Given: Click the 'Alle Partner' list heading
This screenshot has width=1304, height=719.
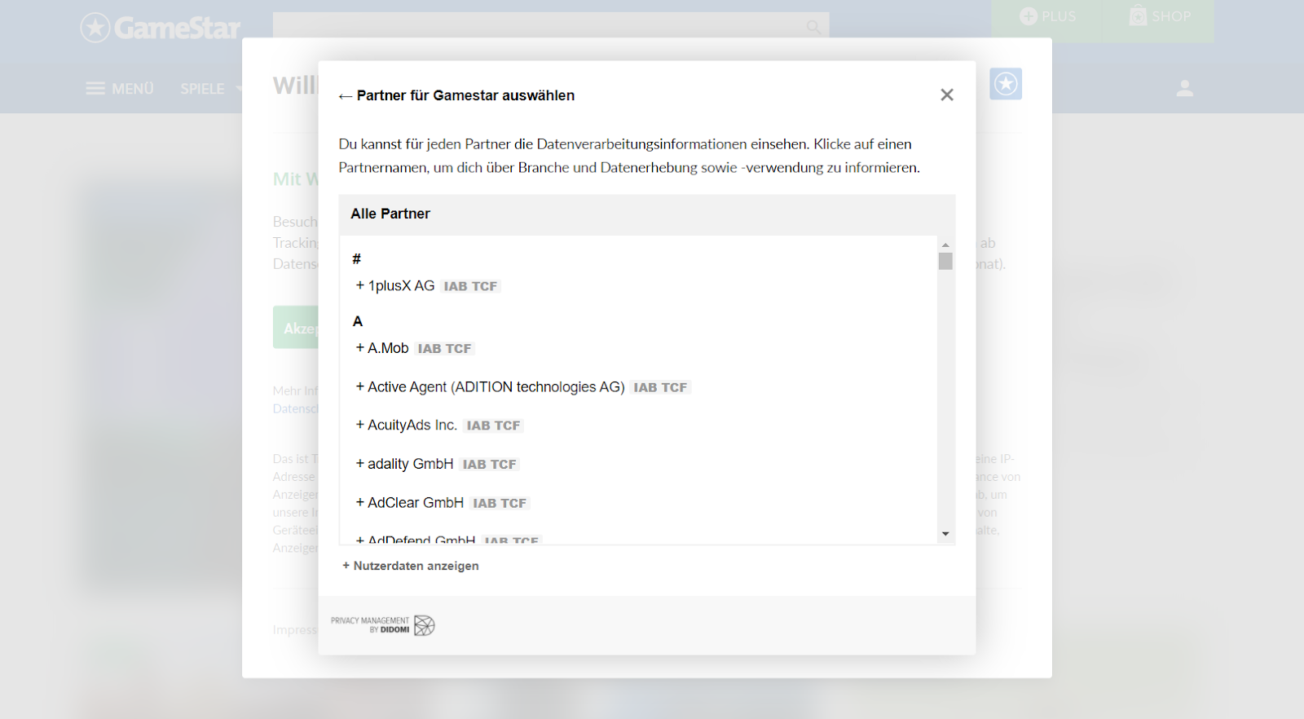Looking at the screenshot, I should [x=390, y=214].
